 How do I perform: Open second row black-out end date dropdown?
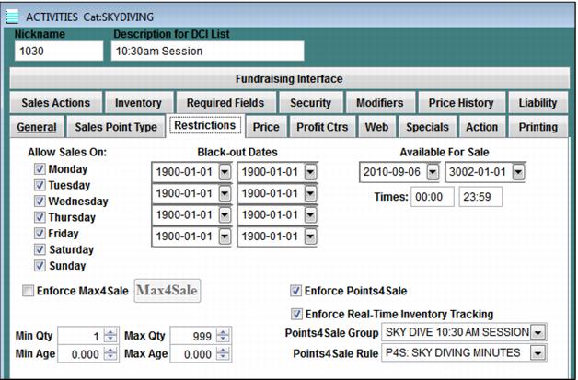coord(310,193)
